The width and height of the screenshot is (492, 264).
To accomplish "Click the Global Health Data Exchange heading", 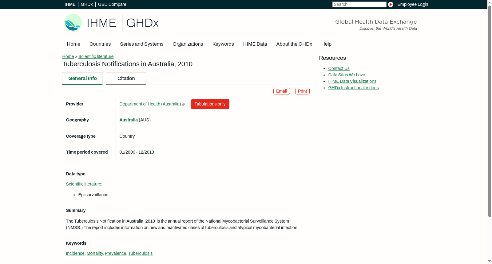I will pos(376,22).
